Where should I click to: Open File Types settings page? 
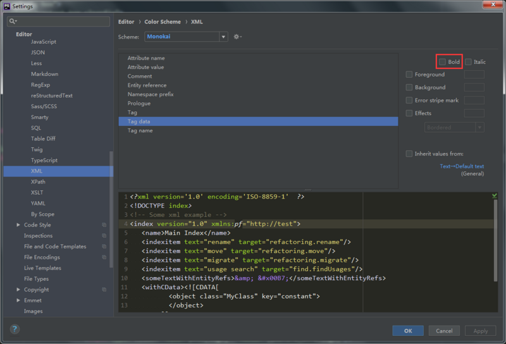[x=37, y=279]
